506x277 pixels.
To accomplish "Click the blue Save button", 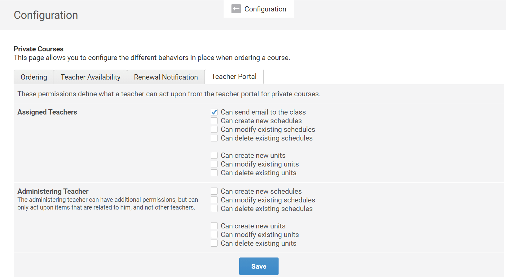I will [259, 266].
